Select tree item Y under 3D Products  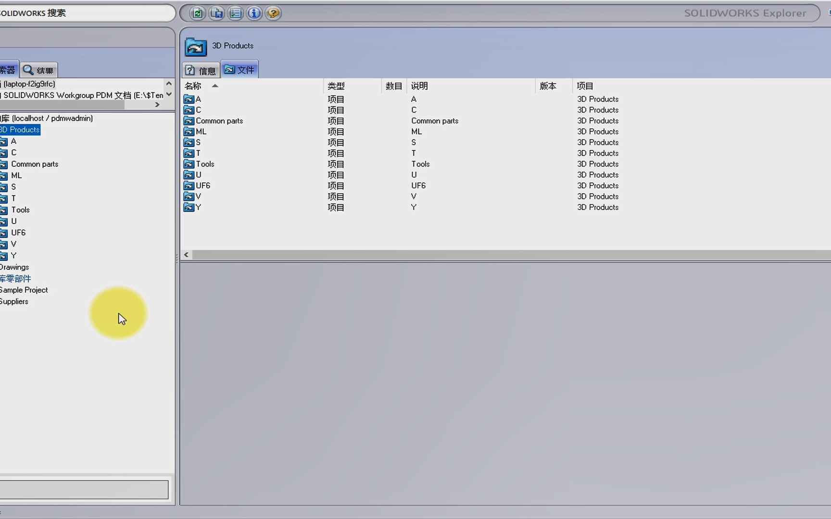click(x=13, y=256)
